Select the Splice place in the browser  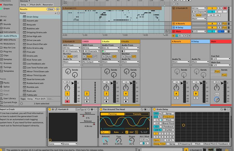point(6,87)
